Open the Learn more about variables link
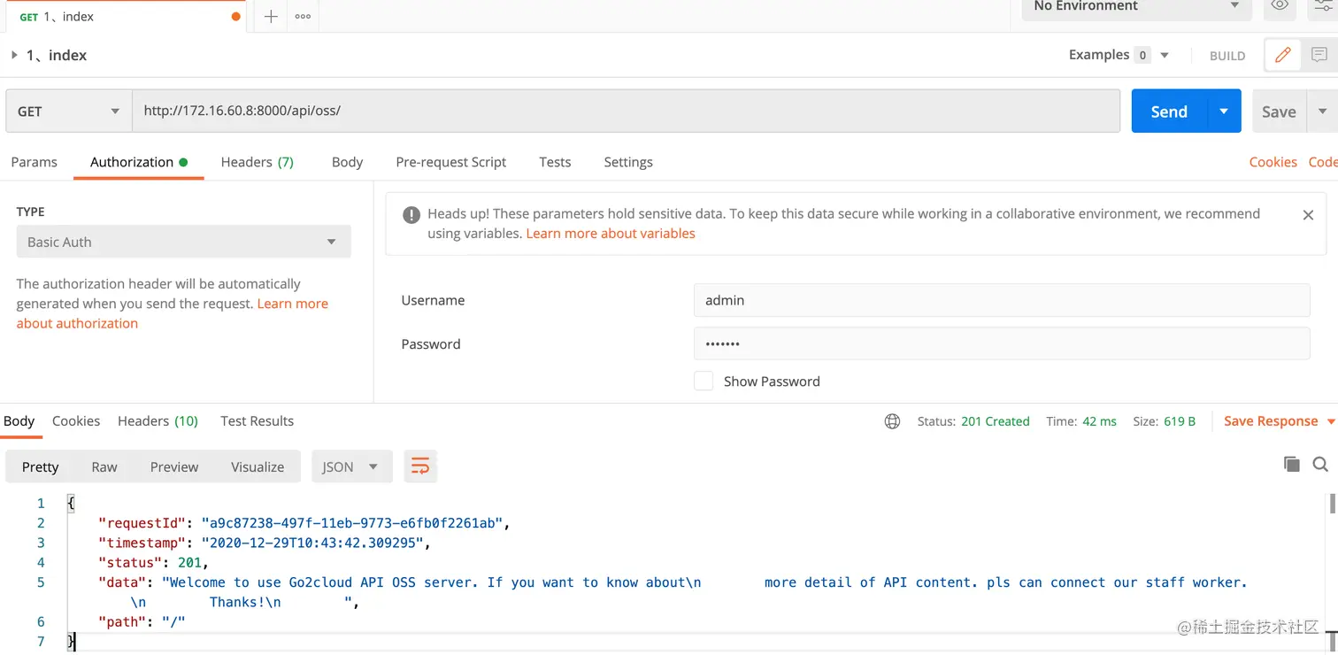This screenshot has height=655, width=1338. [611, 234]
